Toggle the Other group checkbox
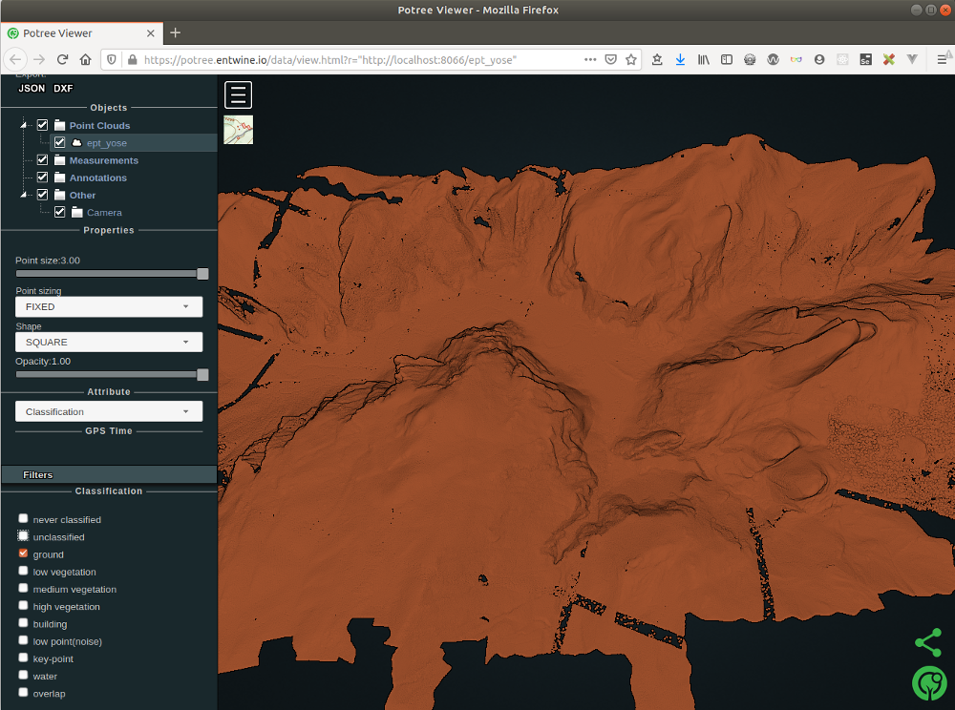955x710 pixels. pyautogui.click(x=42, y=195)
